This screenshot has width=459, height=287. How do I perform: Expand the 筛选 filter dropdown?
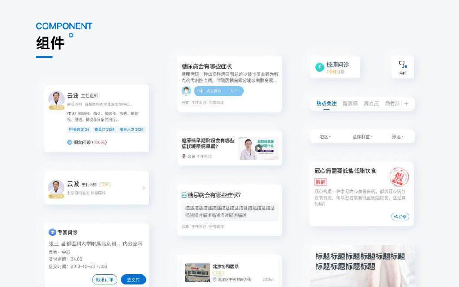(398, 136)
